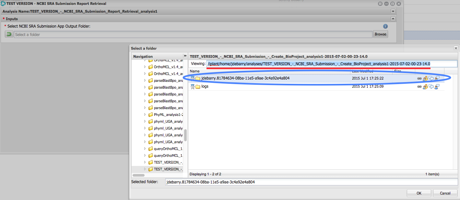
Task: Collapse the Navigation panel with arrow icon
Action: click(185, 56)
